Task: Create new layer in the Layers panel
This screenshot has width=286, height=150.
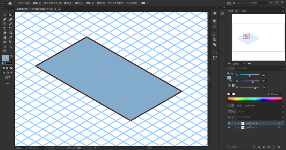Action: [274, 147]
